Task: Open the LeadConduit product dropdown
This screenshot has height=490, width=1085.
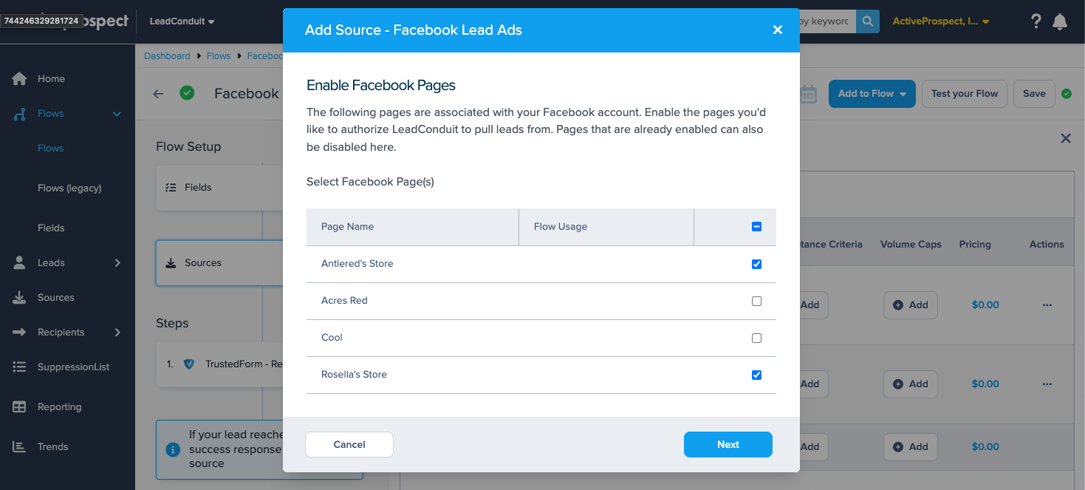Action: point(182,21)
